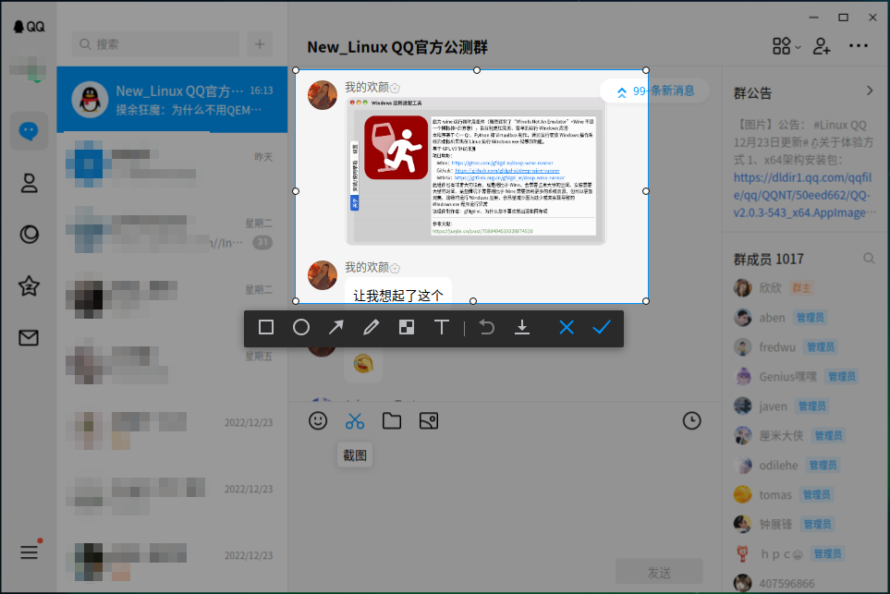Cancel the screenshot with blue X
890x594 pixels.
coord(567,327)
